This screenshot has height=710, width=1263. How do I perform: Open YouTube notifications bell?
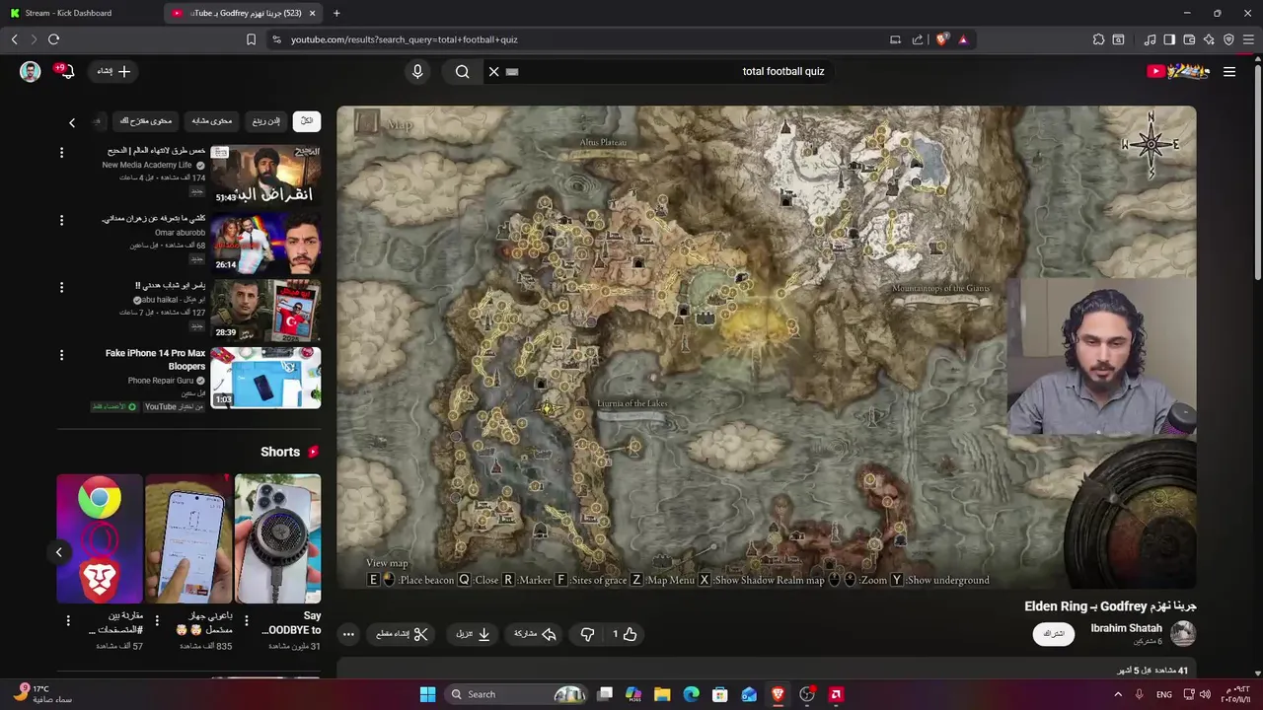coord(66,71)
